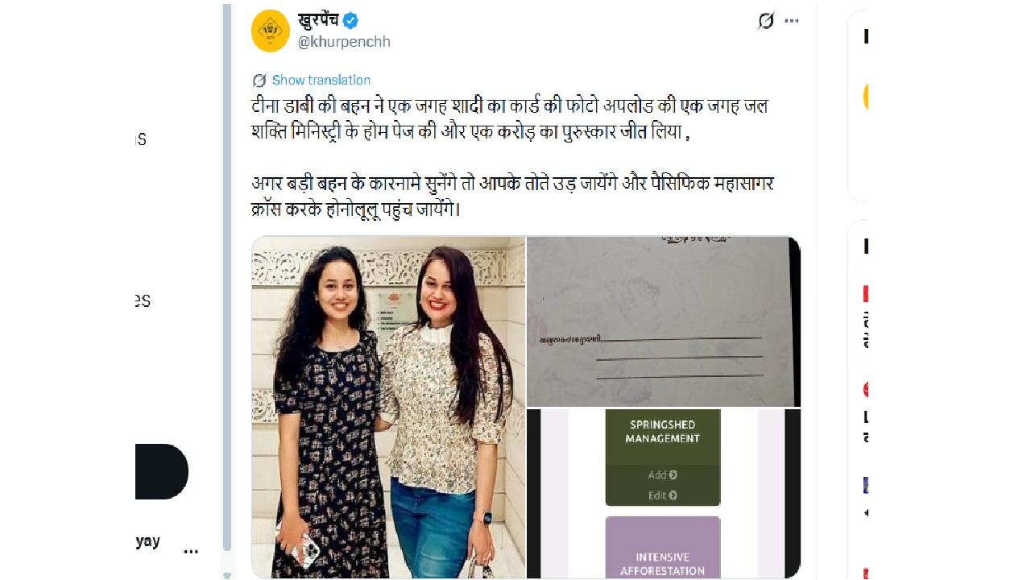Screen dimensions: 1031x580
Task: Click the scrollbar down arrow at bottom
Action: pyautogui.click(x=226, y=574)
